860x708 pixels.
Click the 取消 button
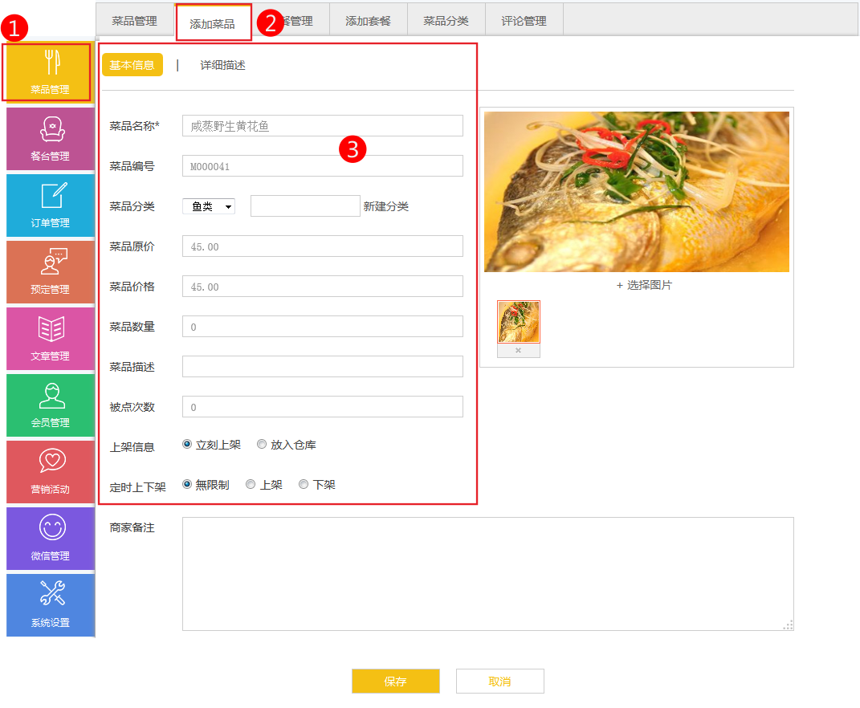499,681
